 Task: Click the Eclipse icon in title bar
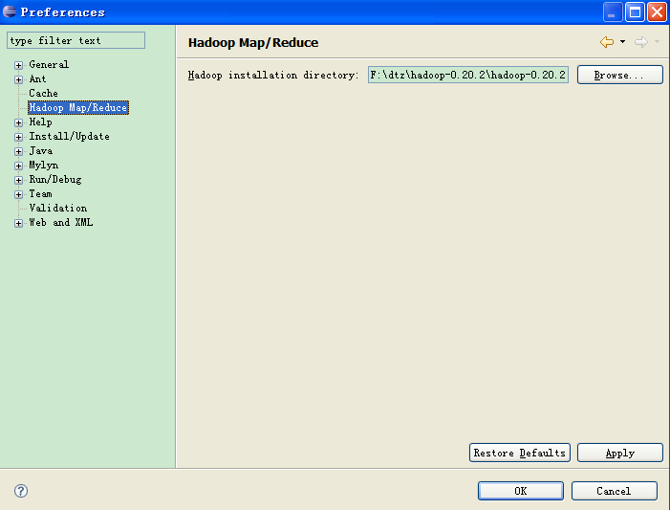(10, 11)
